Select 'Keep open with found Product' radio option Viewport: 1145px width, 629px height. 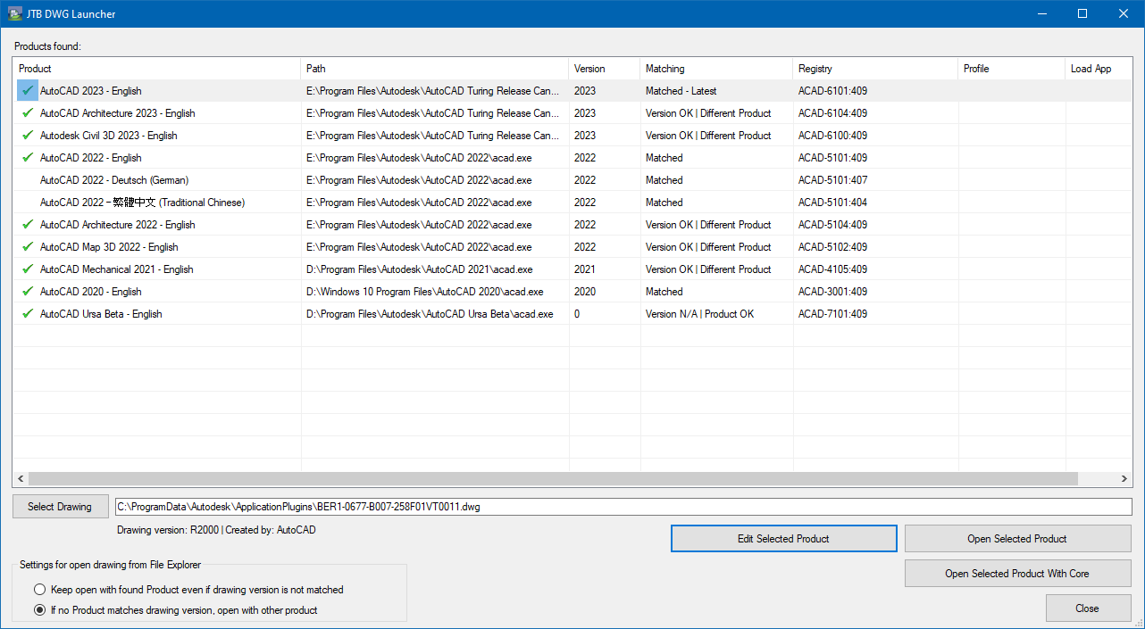coord(39,590)
